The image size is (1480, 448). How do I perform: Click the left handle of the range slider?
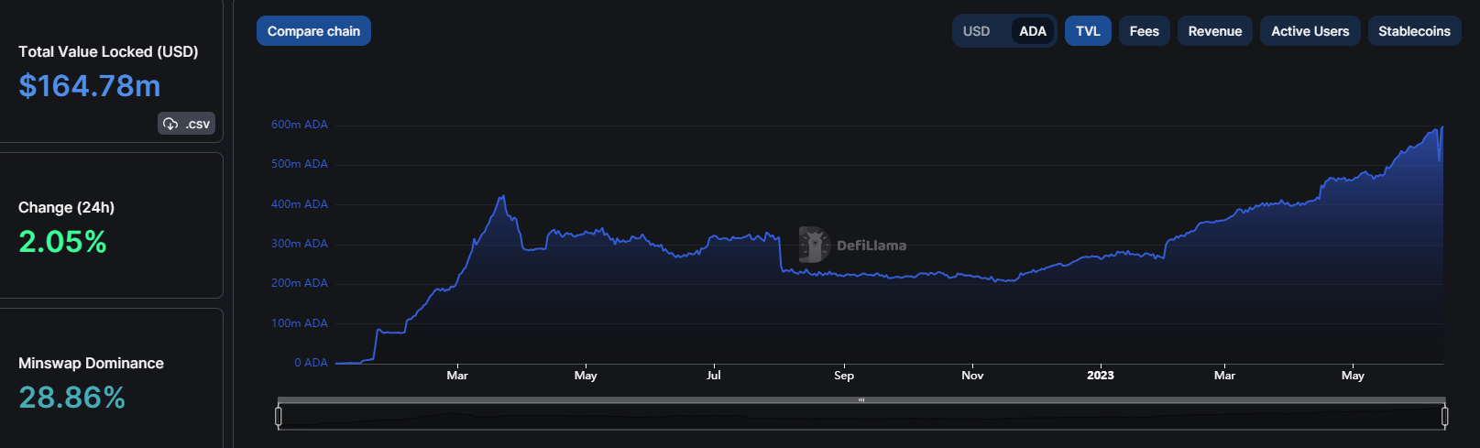click(279, 417)
